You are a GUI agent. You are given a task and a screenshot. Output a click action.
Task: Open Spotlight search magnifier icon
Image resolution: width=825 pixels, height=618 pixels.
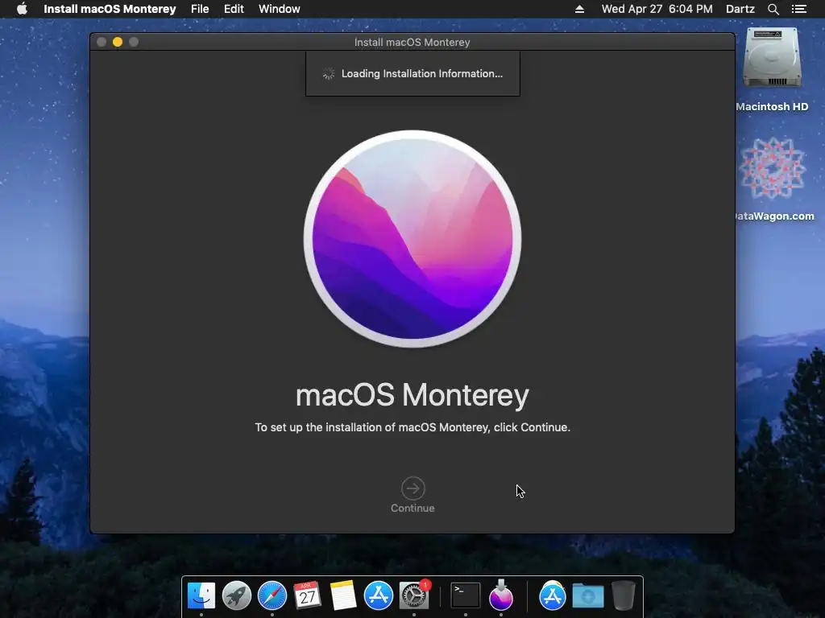(x=773, y=9)
